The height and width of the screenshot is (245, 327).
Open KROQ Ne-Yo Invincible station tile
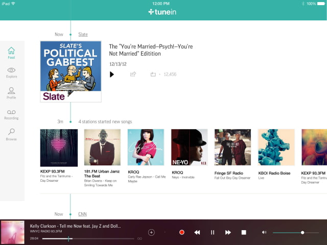coord(190,148)
